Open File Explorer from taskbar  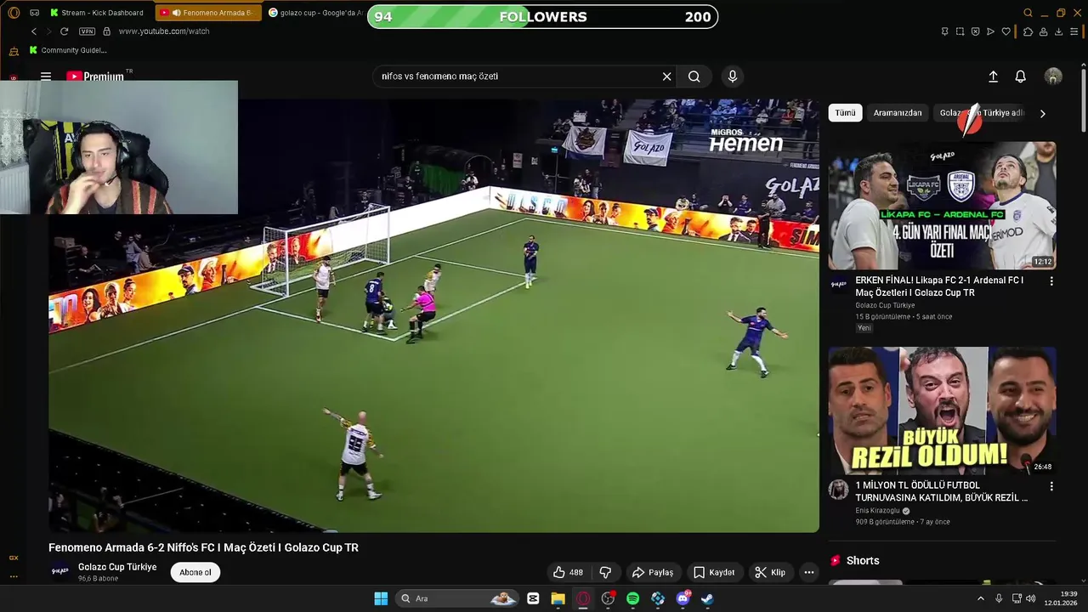pos(558,598)
